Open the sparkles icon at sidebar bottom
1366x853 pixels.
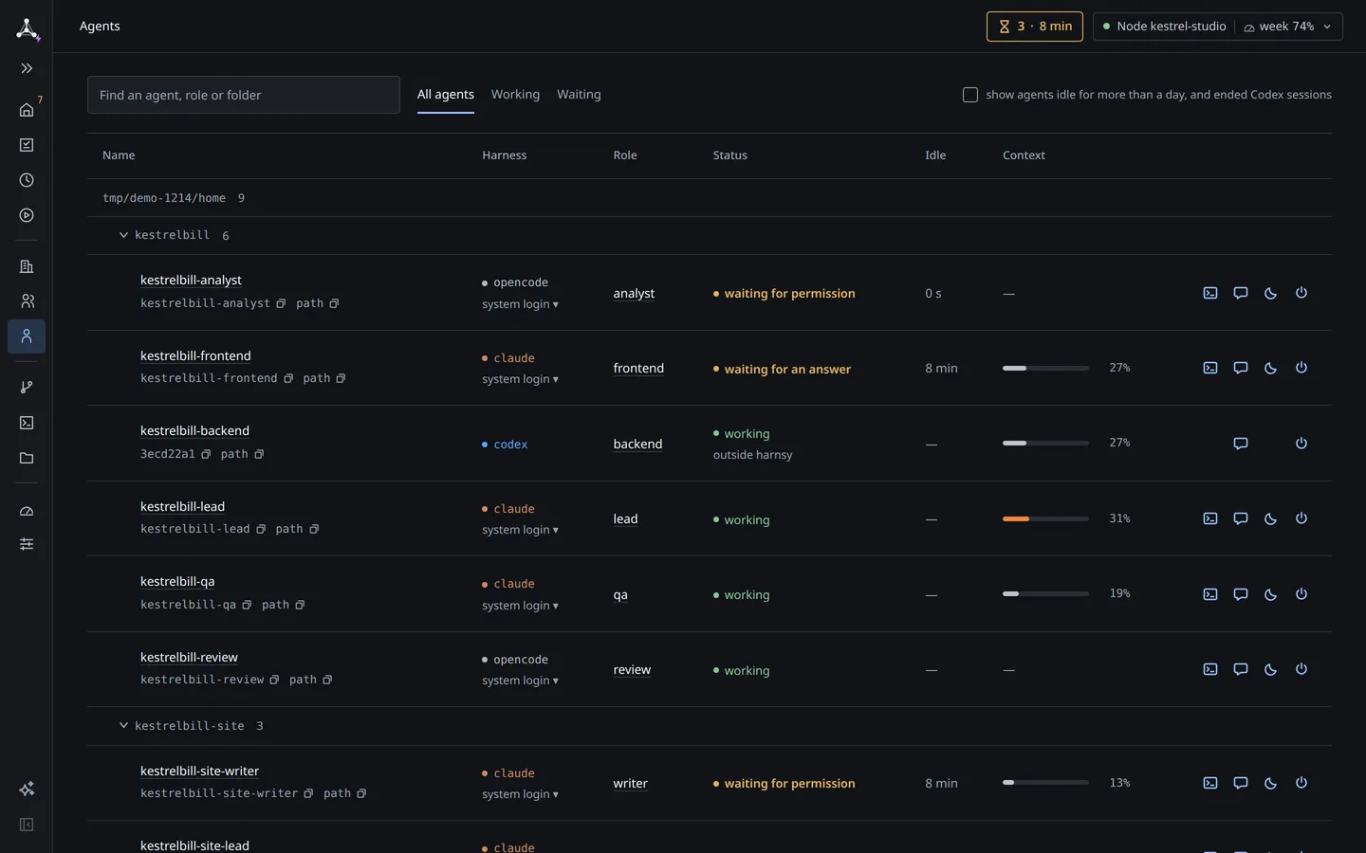pyautogui.click(x=27, y=789)
